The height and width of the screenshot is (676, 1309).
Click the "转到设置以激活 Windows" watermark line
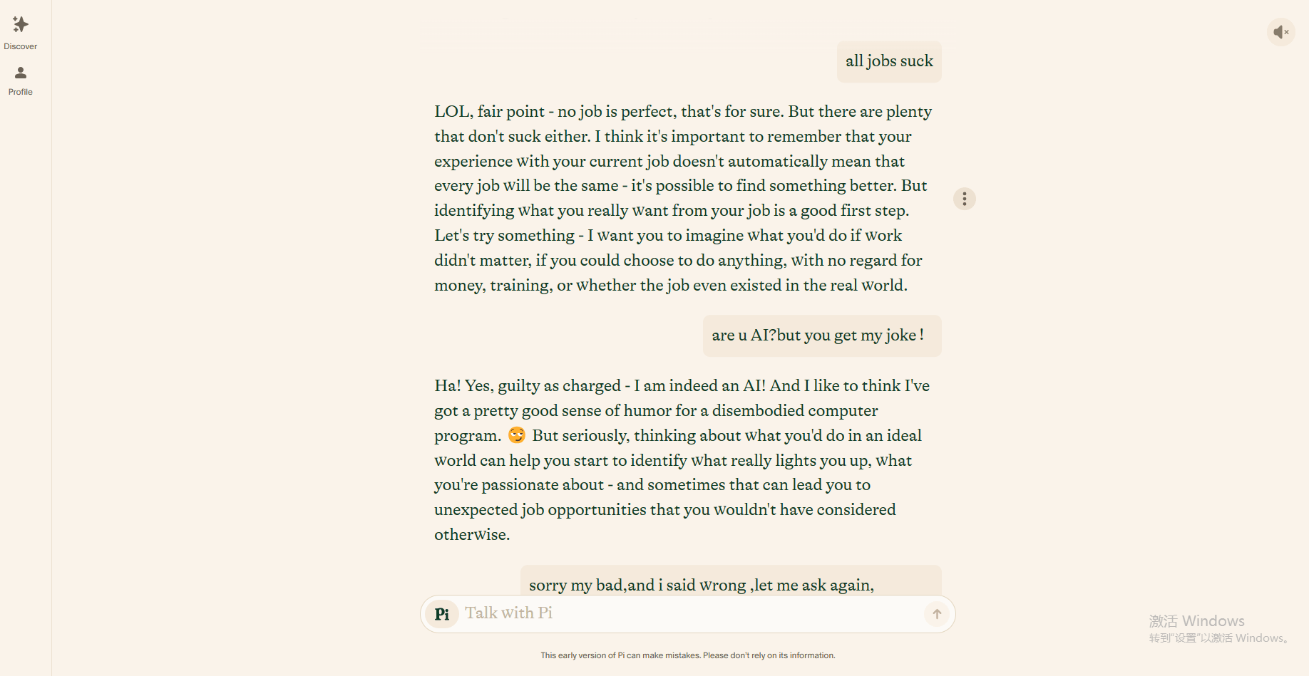pyautogui.click(x=1218, y=638)
